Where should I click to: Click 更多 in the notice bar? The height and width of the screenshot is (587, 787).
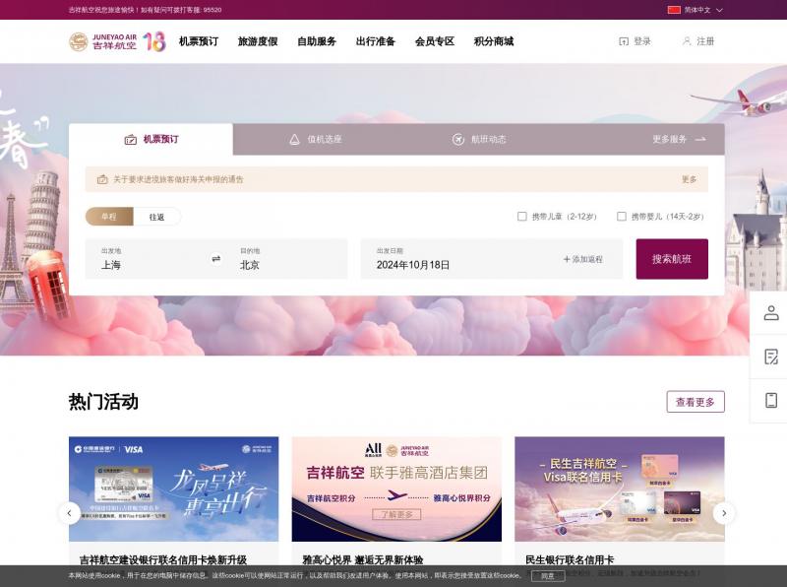point(690,179)
